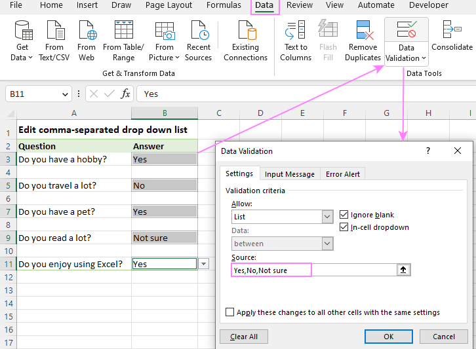Click the Clear All button
The width and height of the screenshot is (476, 349).
(x=244, y=337)
